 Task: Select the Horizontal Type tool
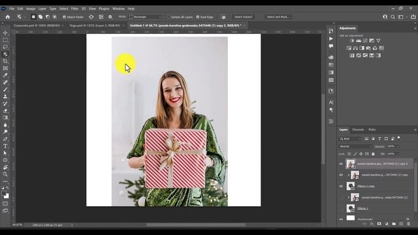pyautogui.click(x=5, y=146)
